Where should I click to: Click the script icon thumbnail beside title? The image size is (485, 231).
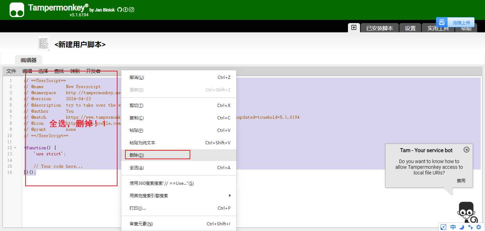coord(43,43)
